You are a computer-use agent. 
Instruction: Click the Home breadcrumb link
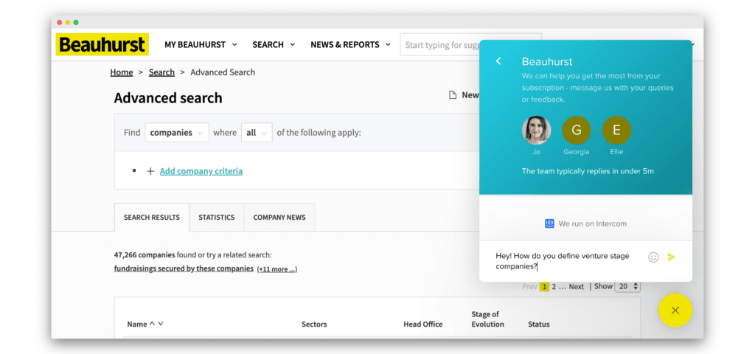tap(122, 72)
